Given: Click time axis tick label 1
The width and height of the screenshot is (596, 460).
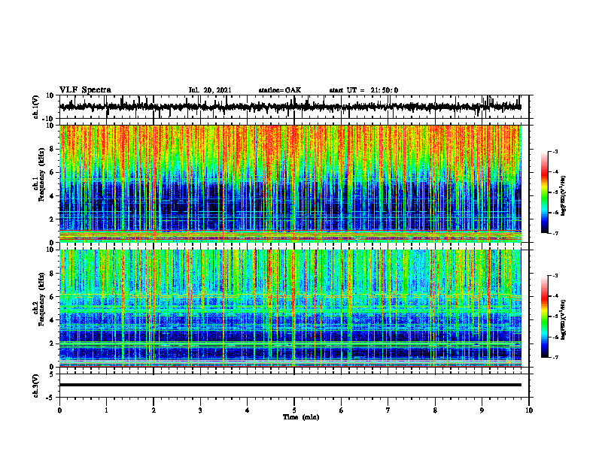Looking at the screenshot, I should (x=106, y=410).
